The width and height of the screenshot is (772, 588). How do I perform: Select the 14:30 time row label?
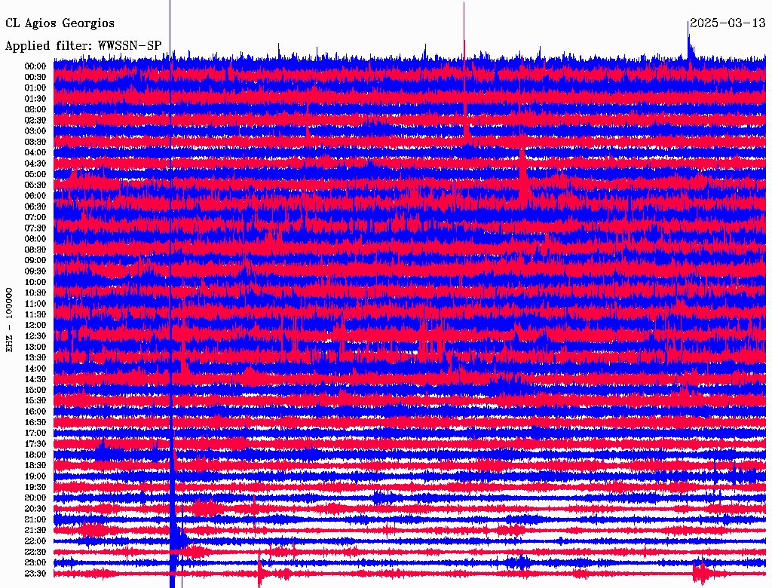coord(35,379)
